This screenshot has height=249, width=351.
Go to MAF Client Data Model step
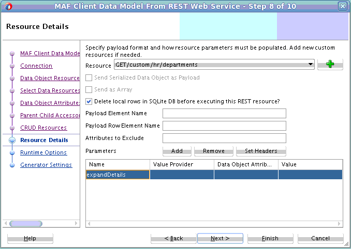(50, 53)
